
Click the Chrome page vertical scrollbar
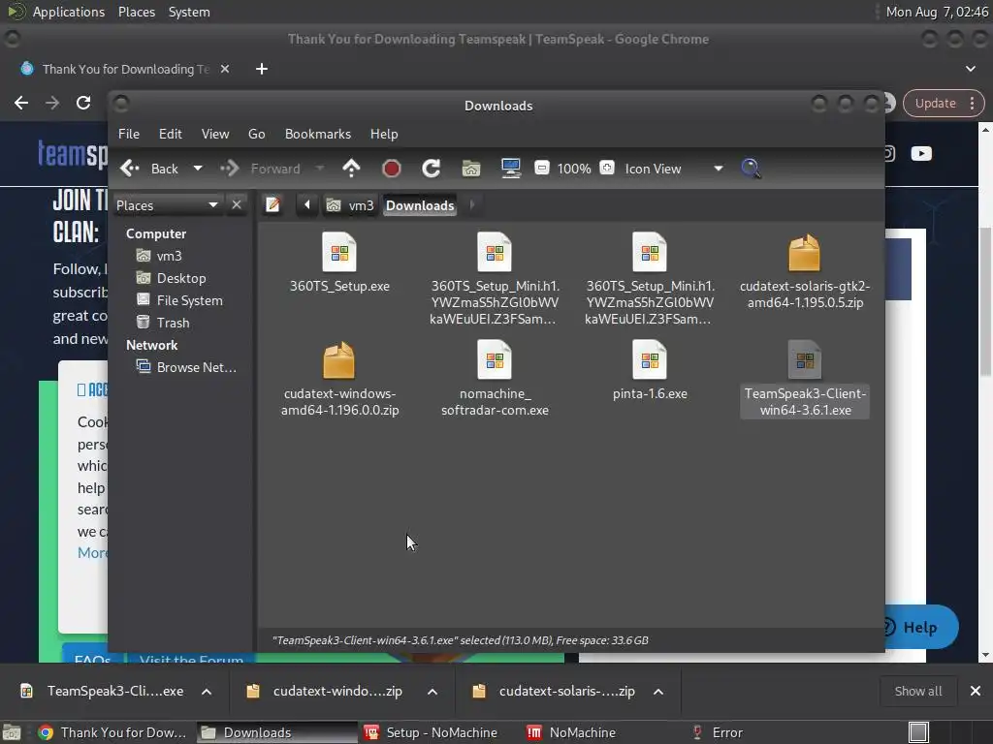tap(985, 300)
